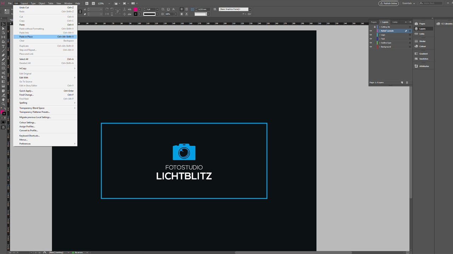Screen dimensions: 453x254
Task: Switch to the Links tab
Action: (395, 22)
